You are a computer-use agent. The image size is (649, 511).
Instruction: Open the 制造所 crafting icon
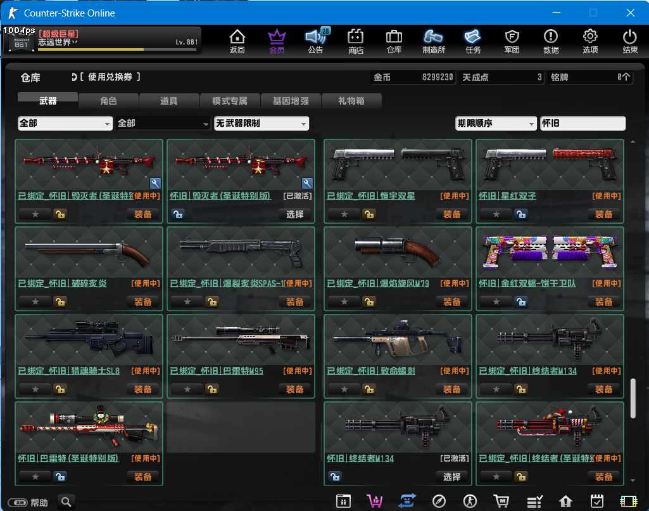point(433,41)
